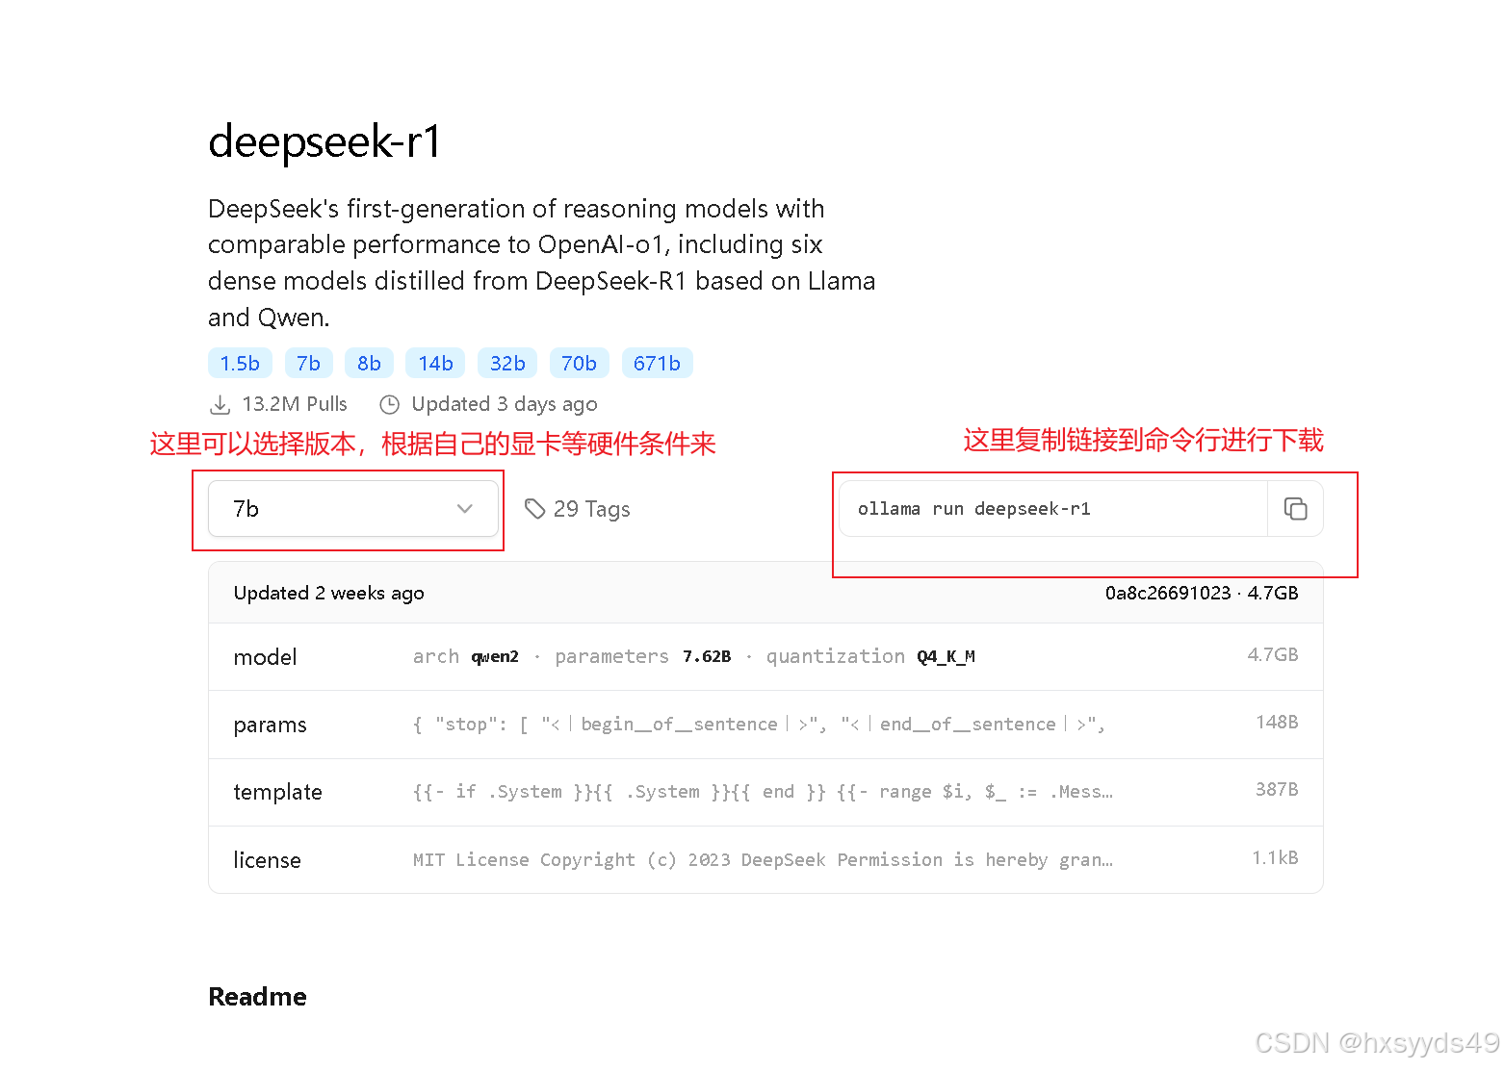This screenshot has width=1504, height=1069.
Task: Select the 32b model size tag
Action: [507, 364]
